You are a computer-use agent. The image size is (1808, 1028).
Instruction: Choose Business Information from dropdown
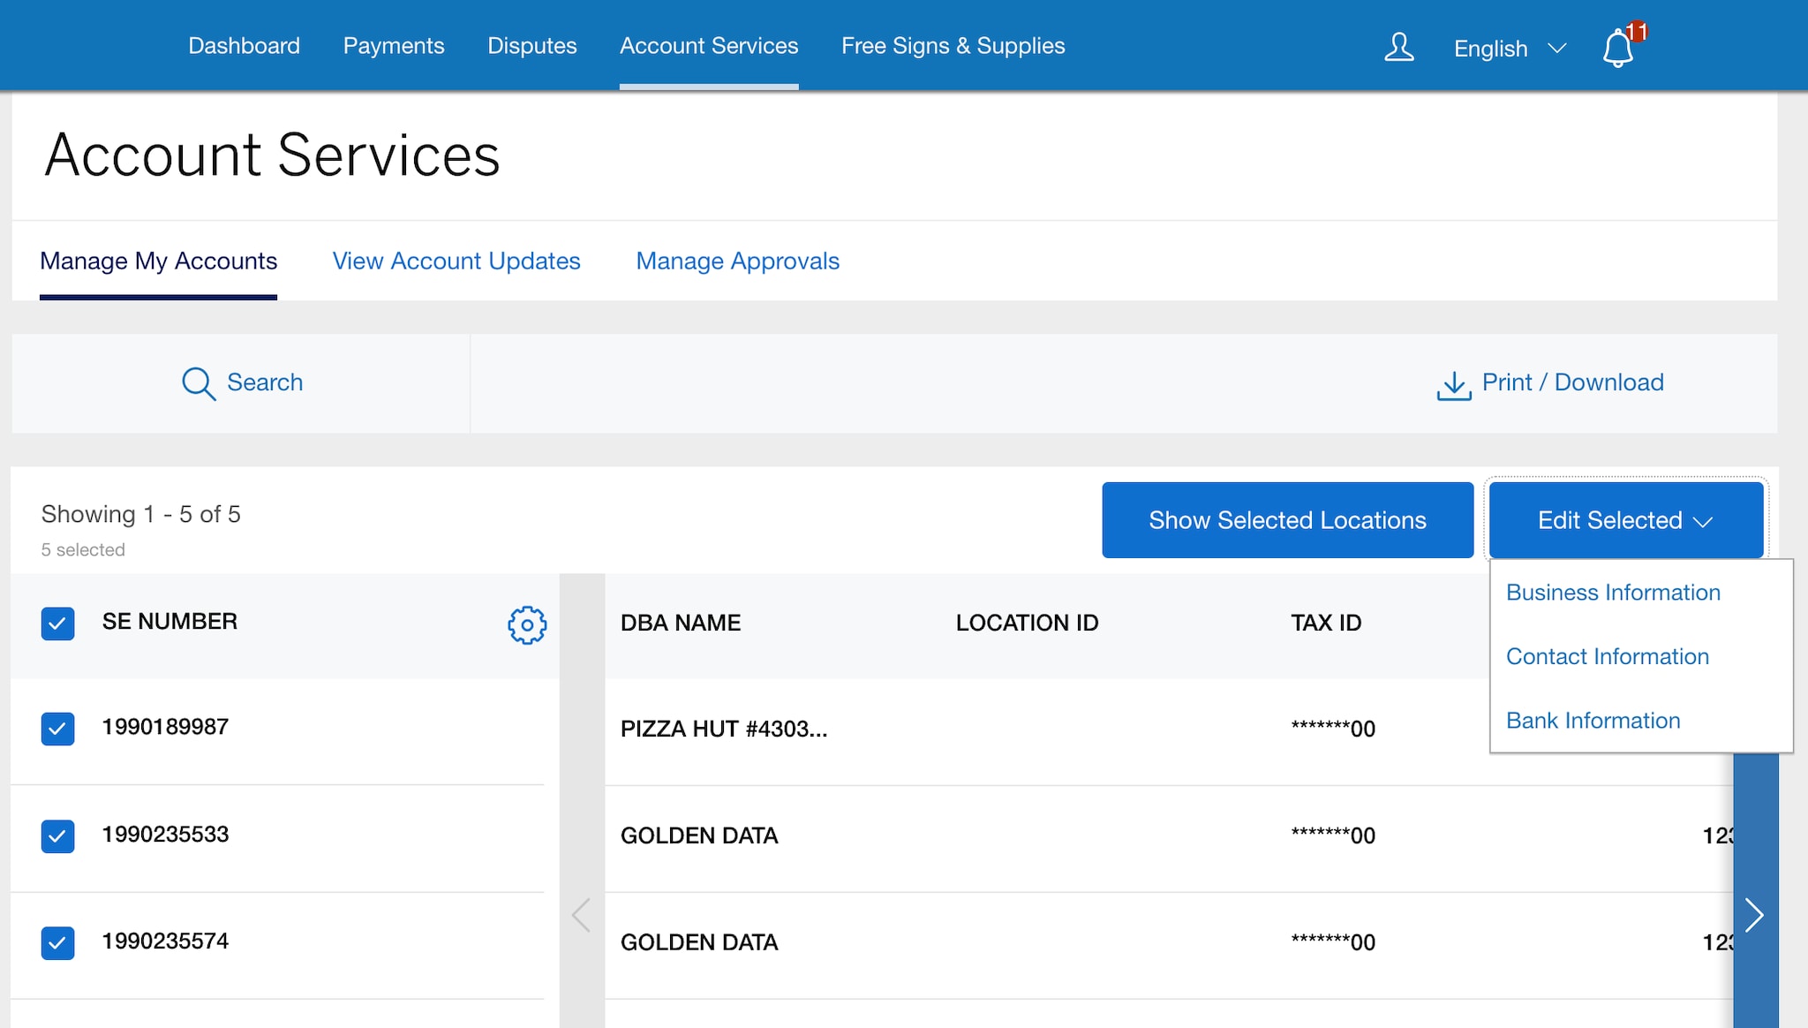[x=1613, y=593]
